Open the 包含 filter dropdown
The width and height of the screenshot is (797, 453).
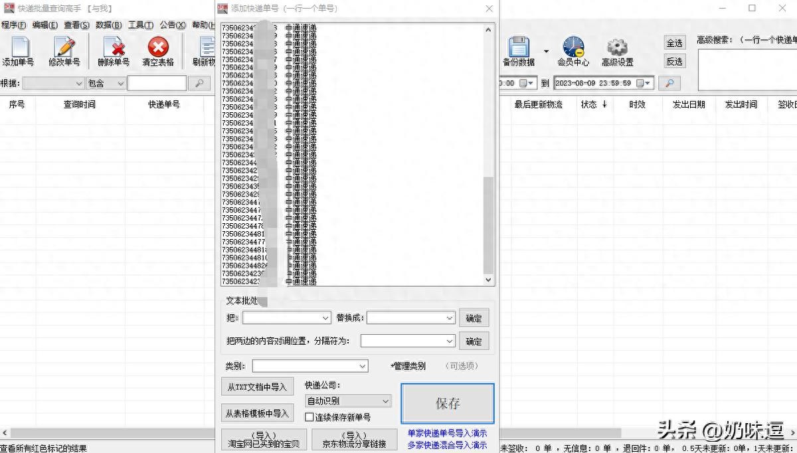[120, 83]
